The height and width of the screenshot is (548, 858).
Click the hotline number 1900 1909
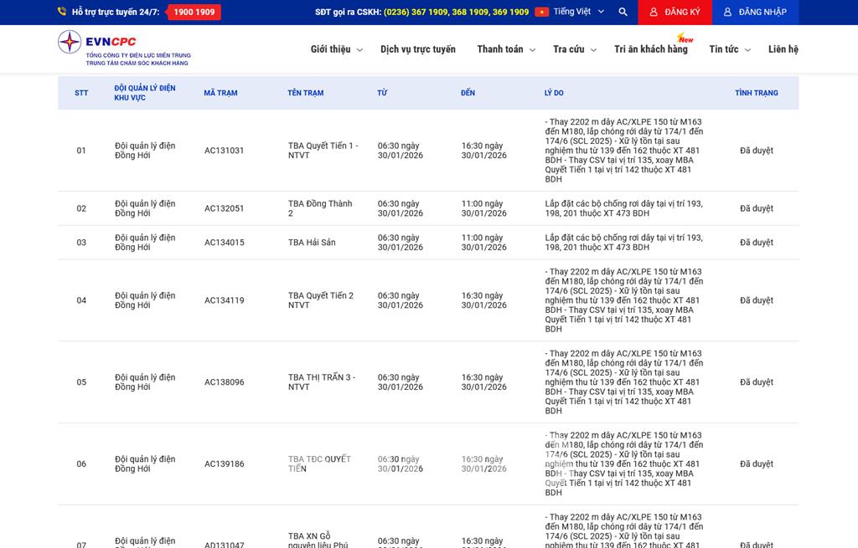click(x=194, y=13)
